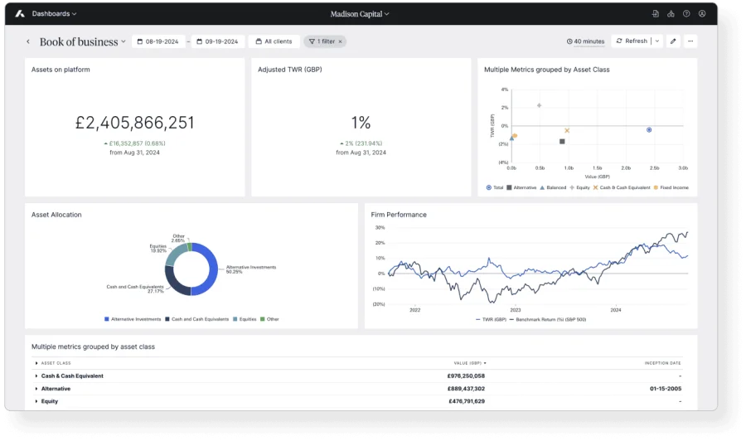Open the dropdown arrow beside Refresh
Image resolution: width=746 pixels, height=441 pixels.
pos(657,41)
